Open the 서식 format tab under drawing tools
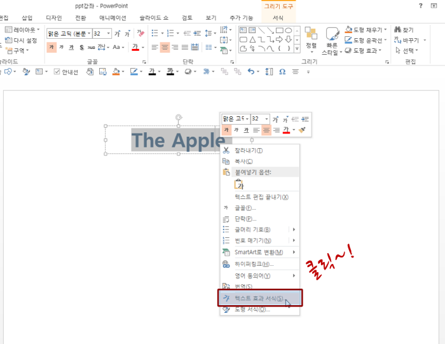The image size is (445, 344). (278, 18)
